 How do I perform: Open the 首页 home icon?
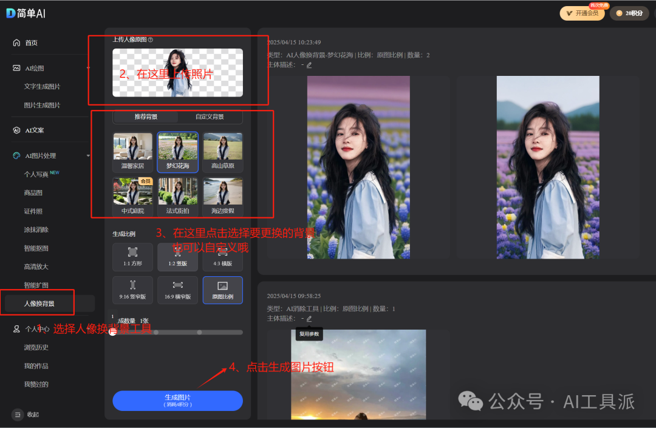16,42
